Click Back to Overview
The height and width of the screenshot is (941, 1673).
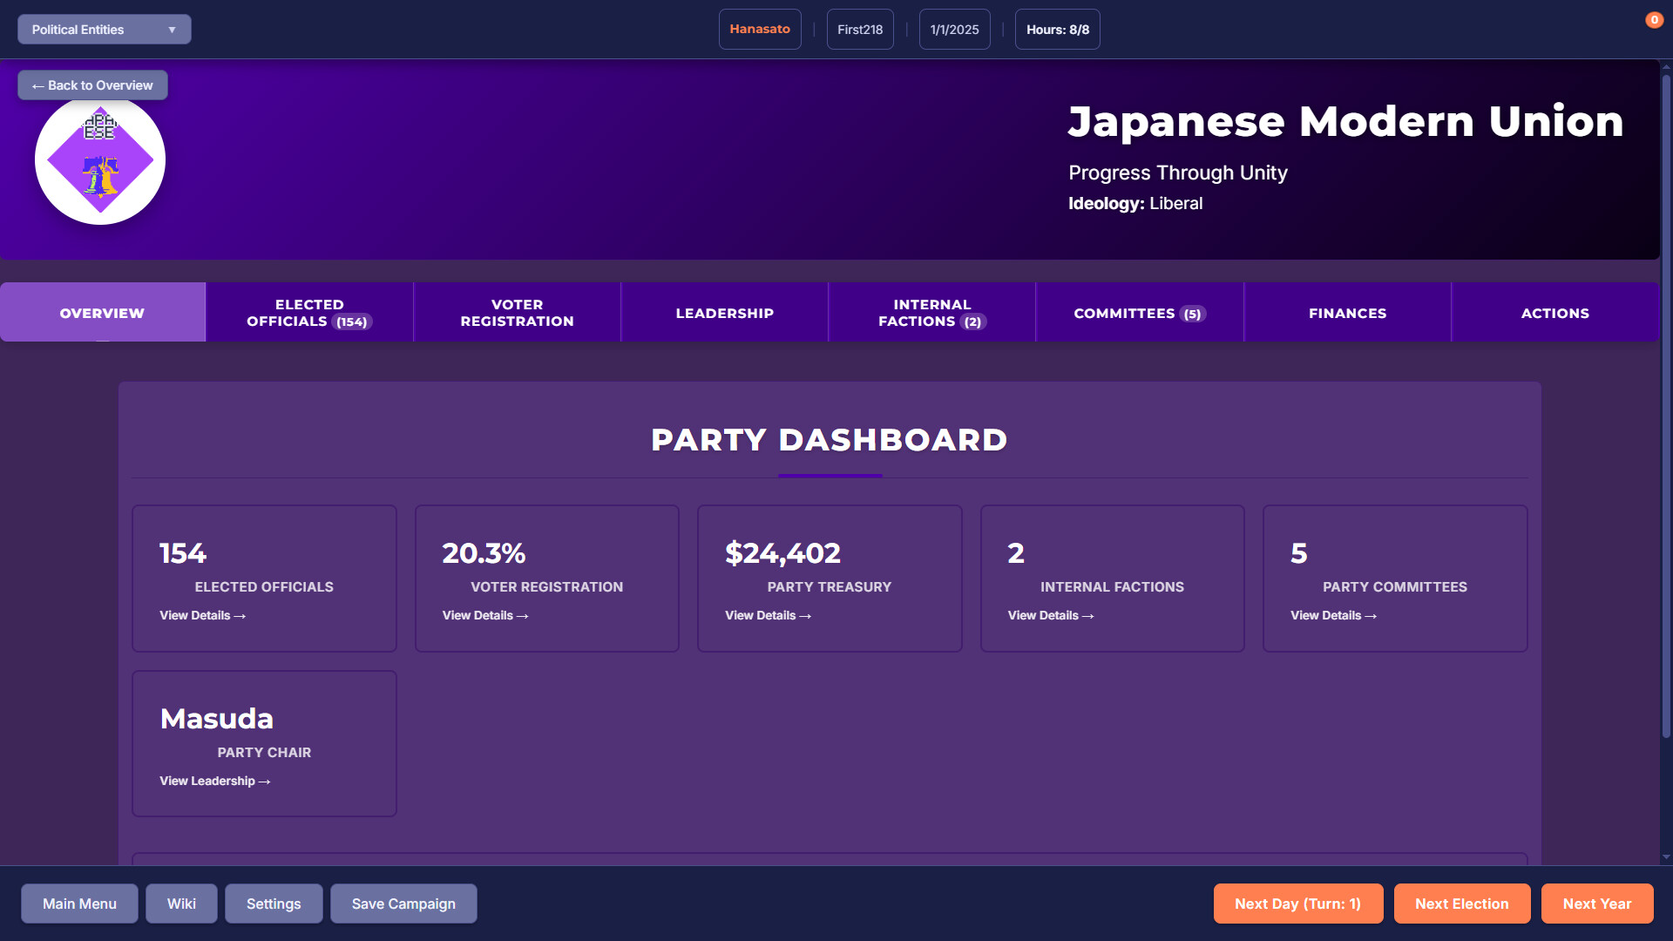[x=91, y=85]
